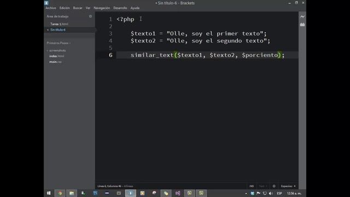Click line number 6 in the gutter
The width and height of the screenshot is (350, 197).
pos(110,55)
